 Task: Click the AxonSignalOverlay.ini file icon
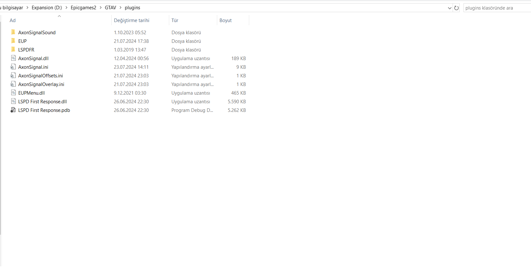[13, 84]
